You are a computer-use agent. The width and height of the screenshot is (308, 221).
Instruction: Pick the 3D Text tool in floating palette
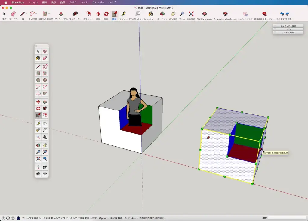pos(45,137)
